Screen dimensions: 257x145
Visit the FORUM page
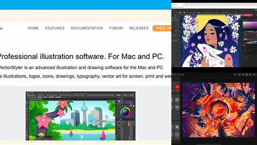tap(116, 28)
